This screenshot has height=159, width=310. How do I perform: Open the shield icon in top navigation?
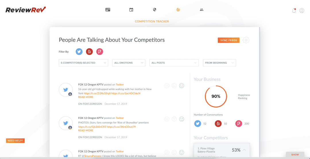[155, 10]
